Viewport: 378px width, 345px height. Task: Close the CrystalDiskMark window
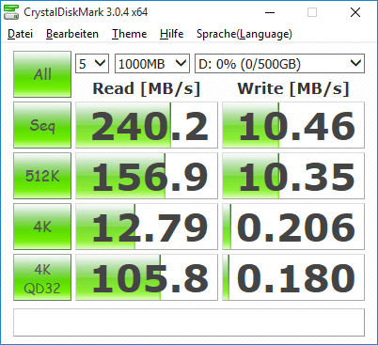point(355,12)
